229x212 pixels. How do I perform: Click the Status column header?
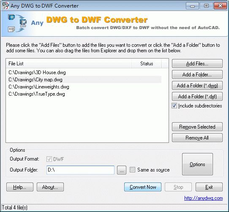[147, 64]
